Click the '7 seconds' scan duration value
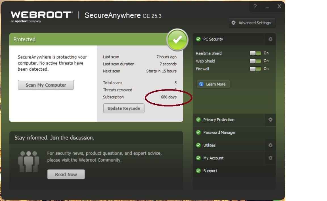This screenshot has width=327, height=201. coord(168,64)
